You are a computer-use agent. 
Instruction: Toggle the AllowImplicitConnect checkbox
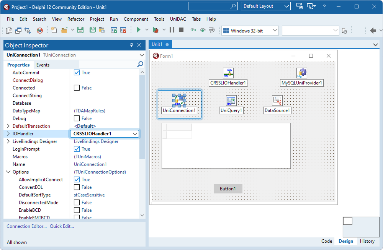coord(77,180)
